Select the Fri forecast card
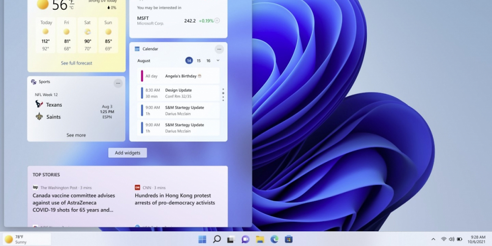The image size is (492, 246). [x=66, y=35]
